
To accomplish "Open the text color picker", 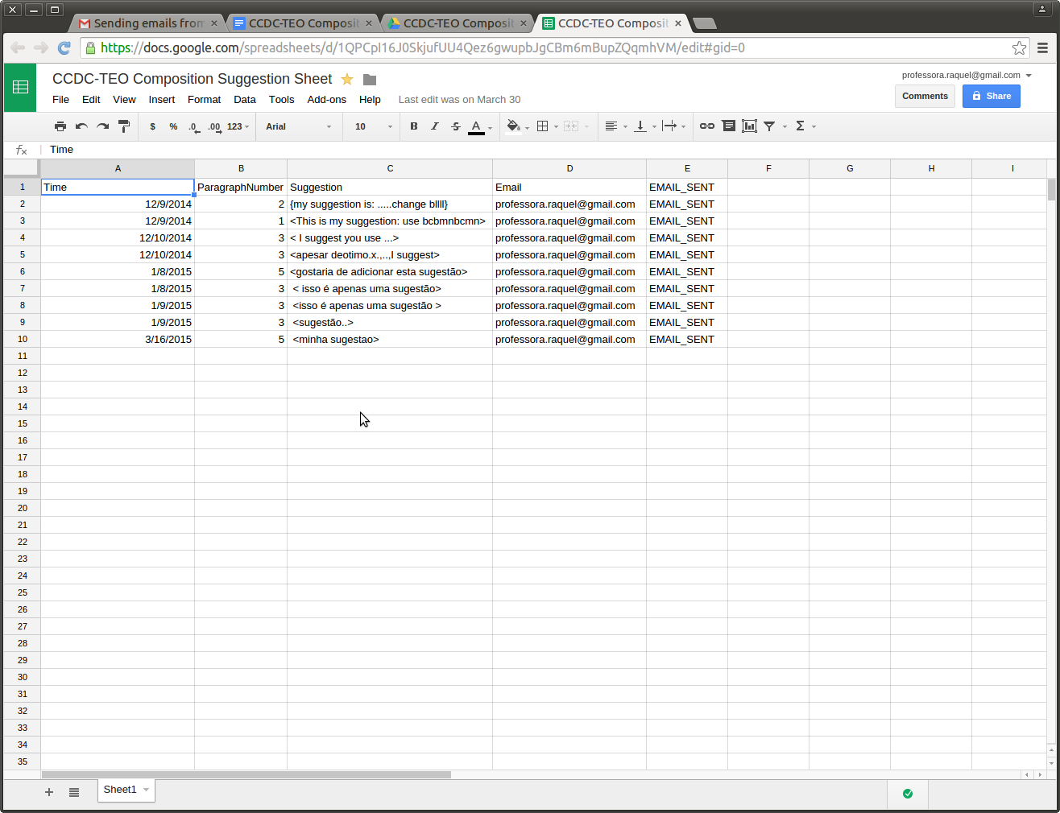I will 477,126.
